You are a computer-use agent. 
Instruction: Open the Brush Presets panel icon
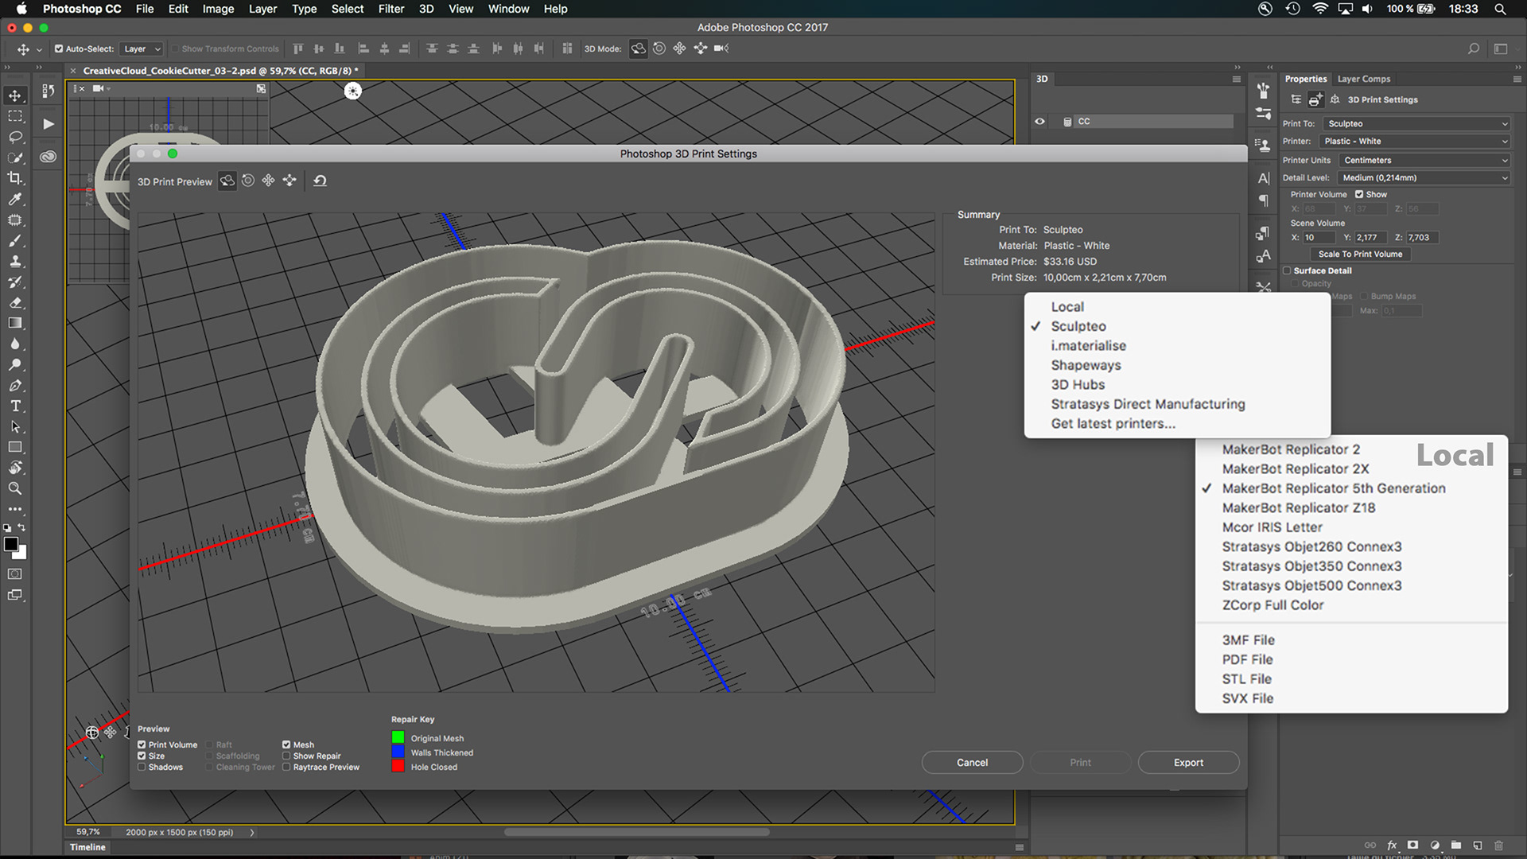pyautogui.click(x=1264, y=114)
